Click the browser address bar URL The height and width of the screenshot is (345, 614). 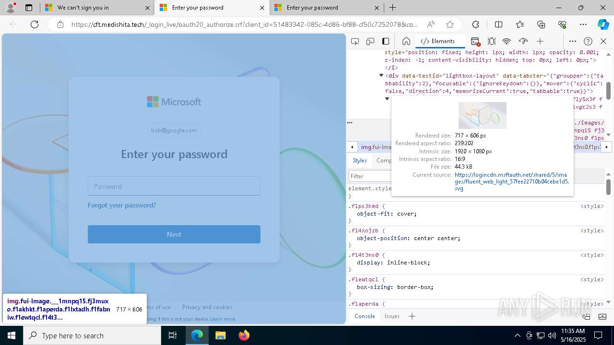[245, 24]
